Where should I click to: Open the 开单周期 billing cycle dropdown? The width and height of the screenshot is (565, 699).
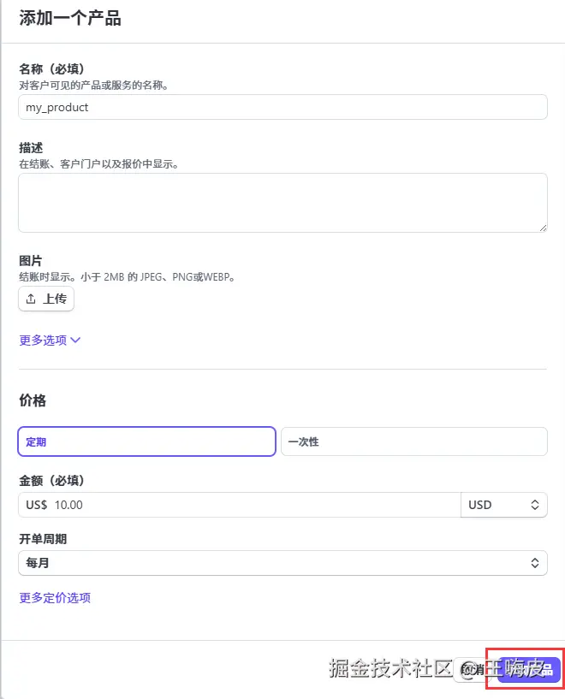point(282,563)
